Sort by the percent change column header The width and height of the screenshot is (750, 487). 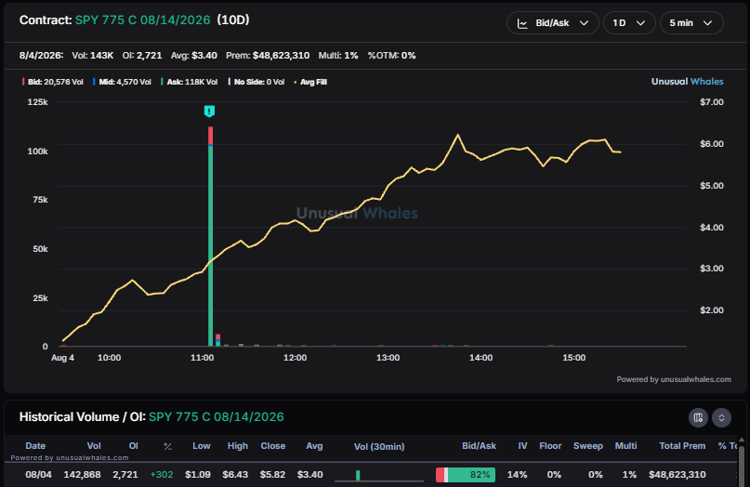167,446
